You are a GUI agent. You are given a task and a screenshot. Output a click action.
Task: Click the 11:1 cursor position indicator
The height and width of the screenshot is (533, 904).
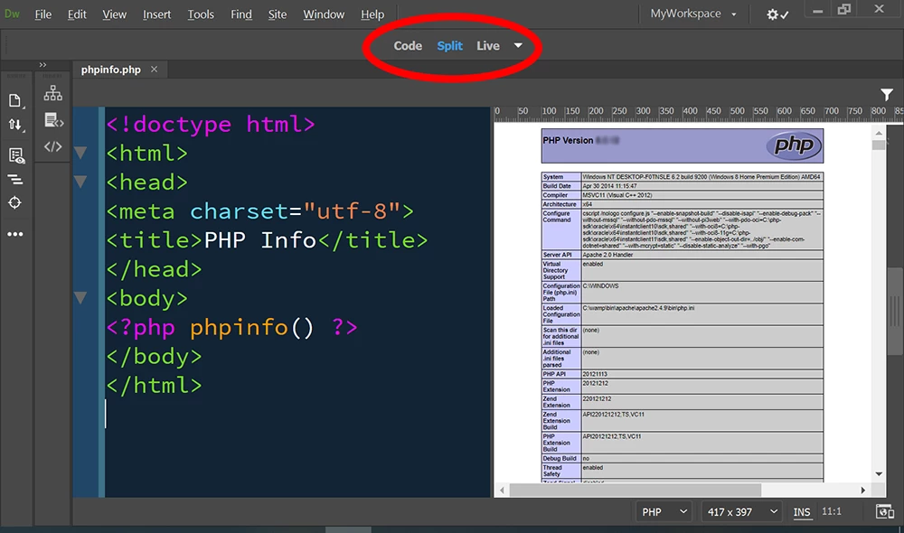click(x=831, y=511)
